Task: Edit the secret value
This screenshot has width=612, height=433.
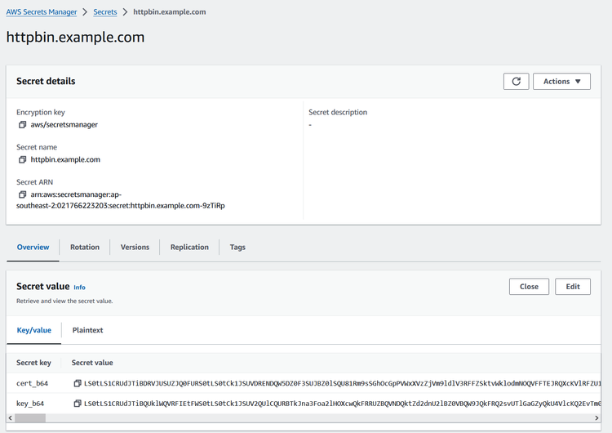Action: click(x=573, y=287)
